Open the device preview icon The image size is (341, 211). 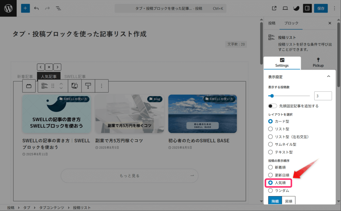click(x=285, y=8)
